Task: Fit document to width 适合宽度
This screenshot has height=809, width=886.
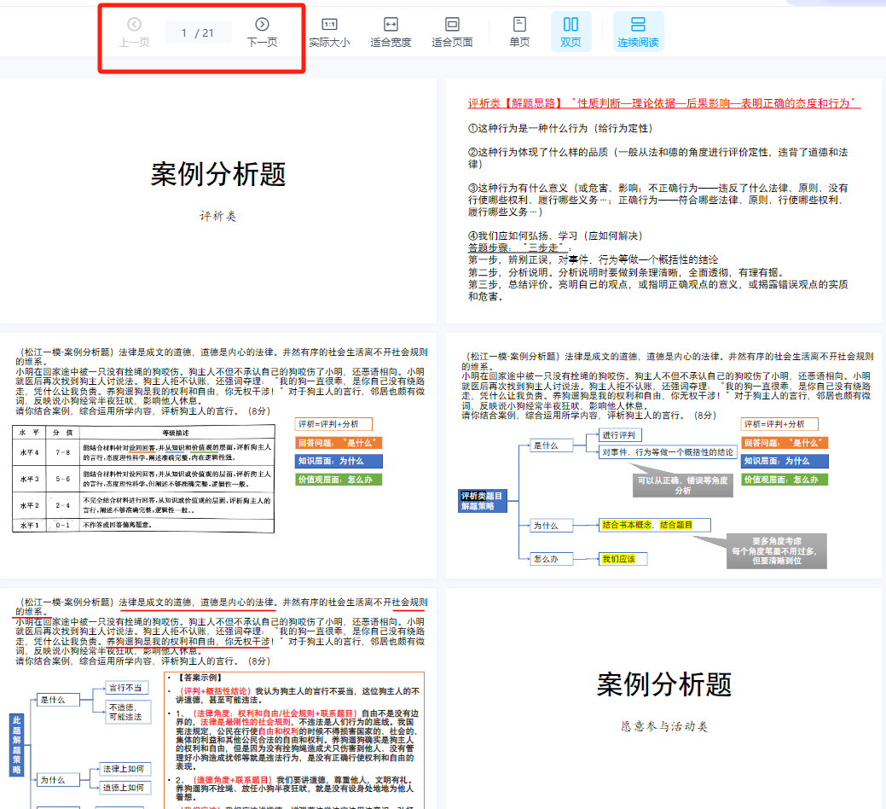Action: 391,32
